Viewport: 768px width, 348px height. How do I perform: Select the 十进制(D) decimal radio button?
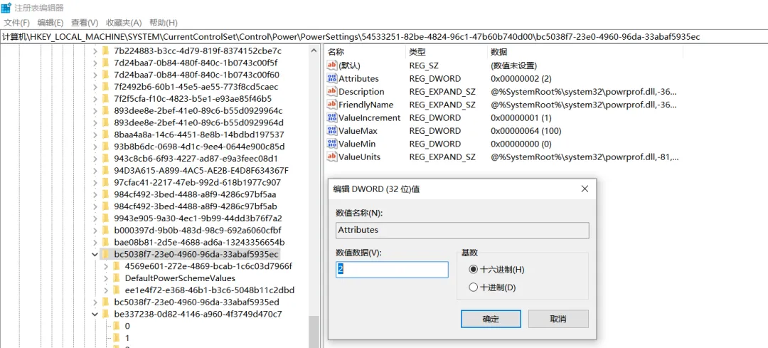pos(473,288)
